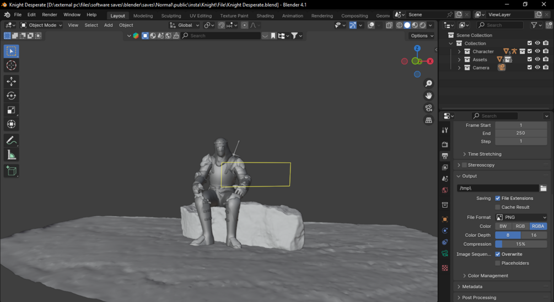Enable the Placeholders checkbox
Screen dimensions: 554x302
tap(497, 263)
